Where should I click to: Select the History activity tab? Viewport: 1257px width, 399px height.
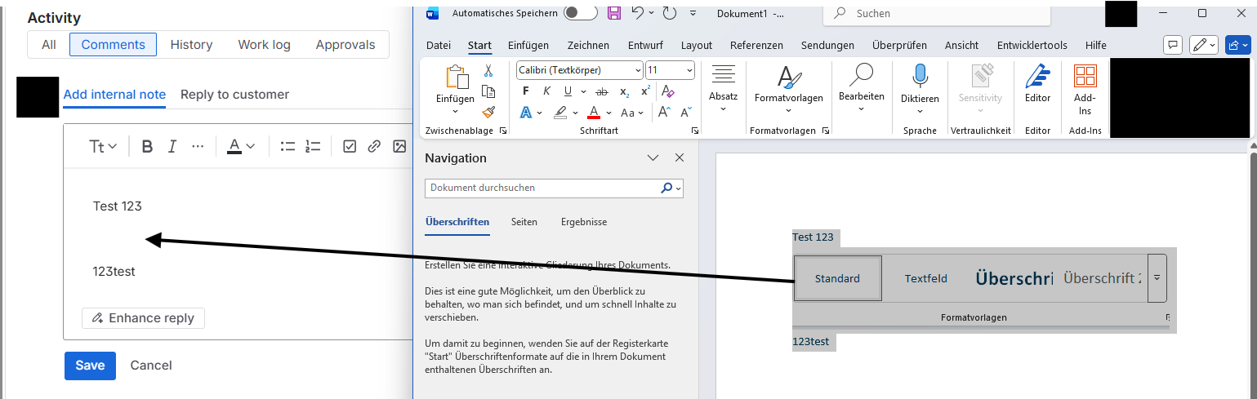(x=191, y=45)
